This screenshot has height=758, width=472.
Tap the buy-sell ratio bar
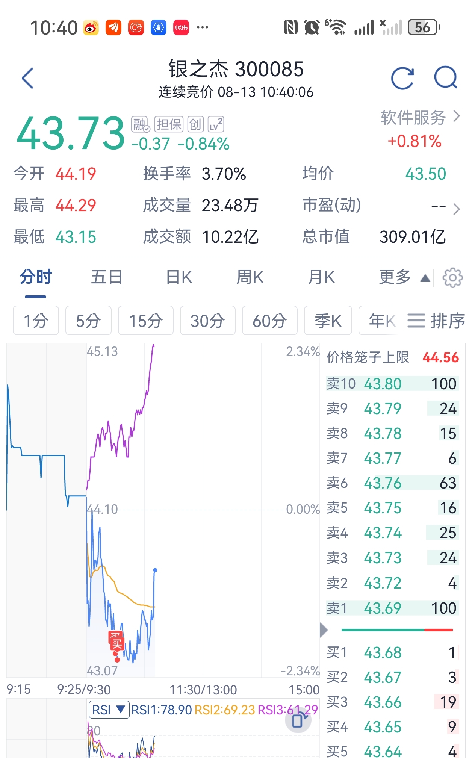pyautogui.click(x=397, y=630)
